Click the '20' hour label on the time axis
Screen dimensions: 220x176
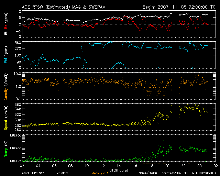coord(167,166)
